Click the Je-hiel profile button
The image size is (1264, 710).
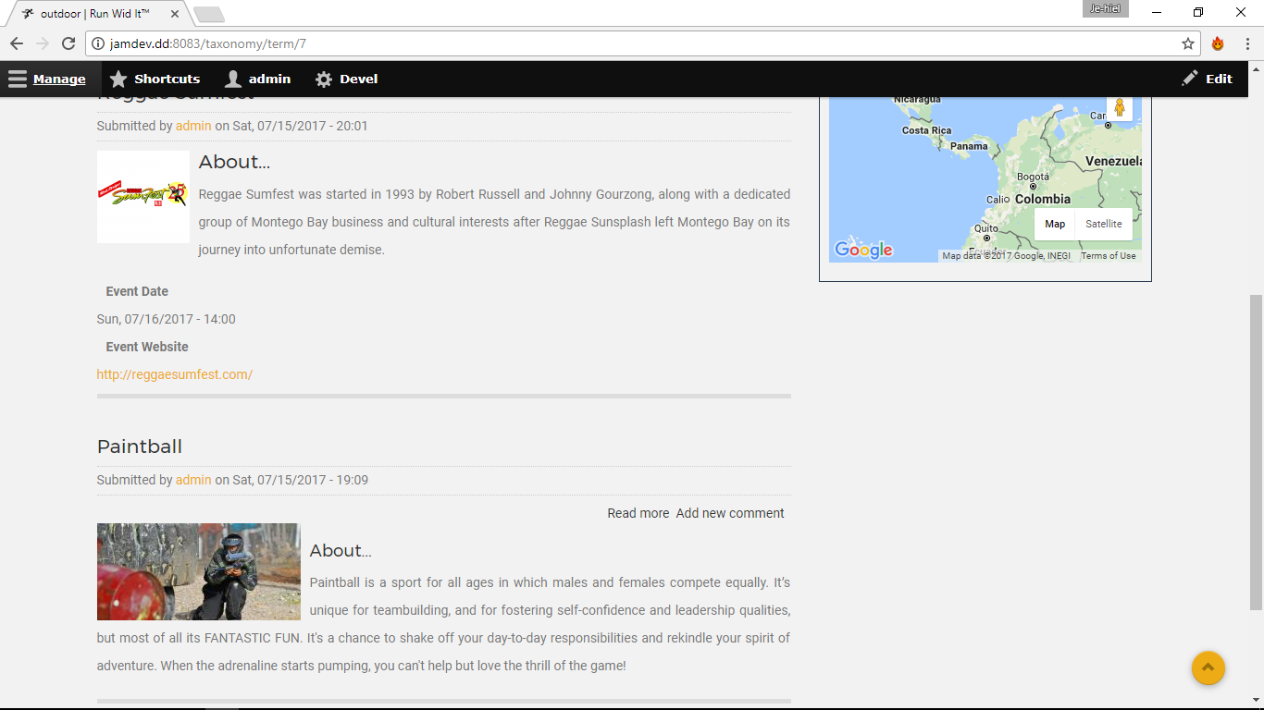pyautogui.click(x=1105, y=9)
